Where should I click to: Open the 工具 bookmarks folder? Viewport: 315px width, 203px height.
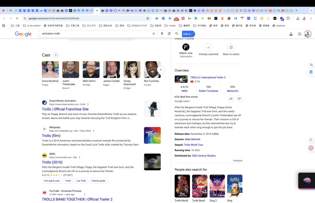15,26
